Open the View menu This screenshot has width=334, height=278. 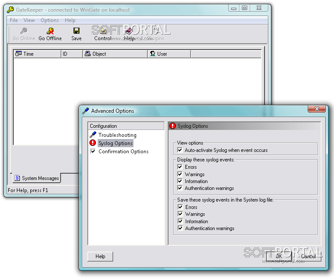click(29, 20)
